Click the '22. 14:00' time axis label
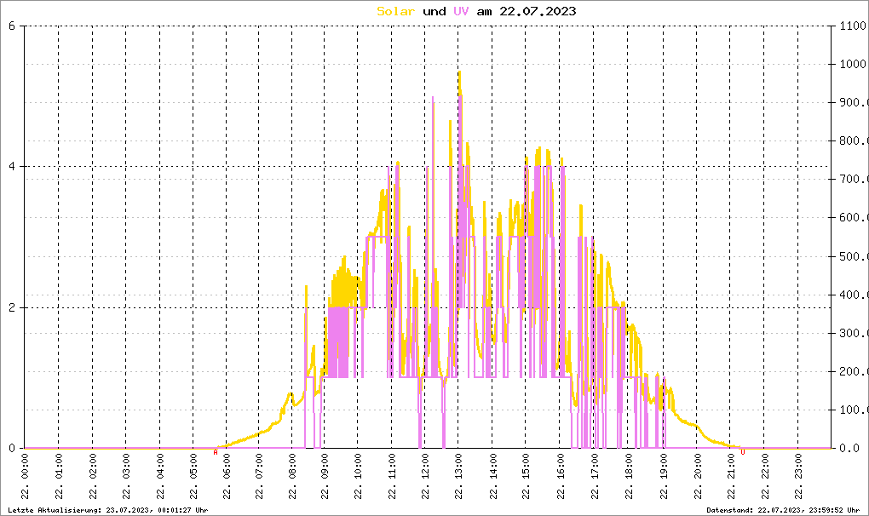 (492, 477)
